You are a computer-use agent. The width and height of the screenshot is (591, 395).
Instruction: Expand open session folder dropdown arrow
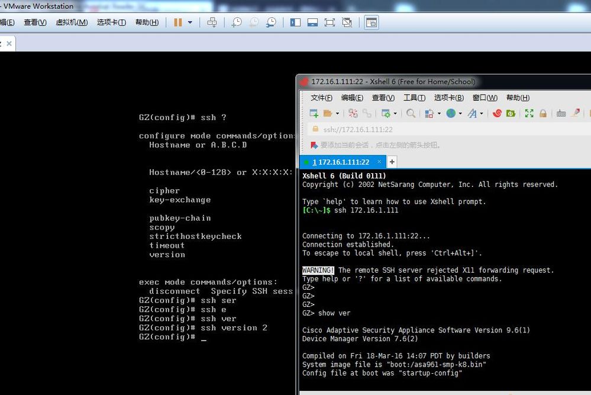pyautogui.click(x=337, y=114)
